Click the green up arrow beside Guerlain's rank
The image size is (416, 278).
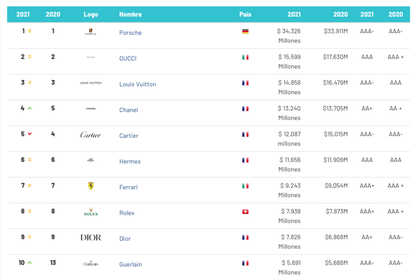pos(30,263)
